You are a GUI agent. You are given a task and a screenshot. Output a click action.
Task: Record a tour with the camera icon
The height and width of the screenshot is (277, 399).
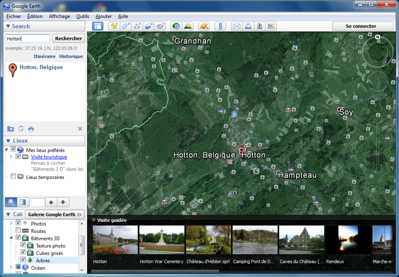[x=160, y=26]
